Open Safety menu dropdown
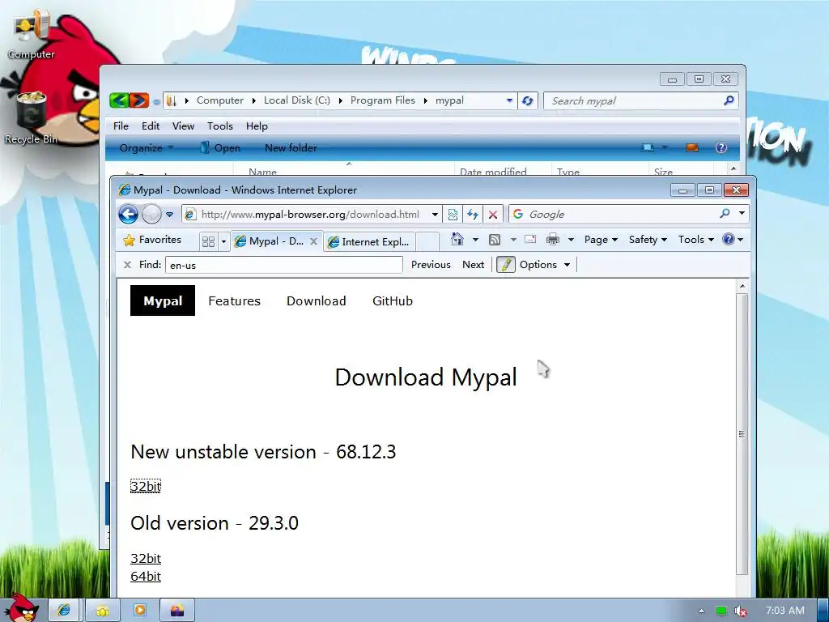Screen dimensions: 829x622 tap(648, 240)
